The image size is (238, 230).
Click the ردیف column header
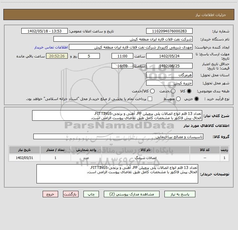click(x=224, y=150)
